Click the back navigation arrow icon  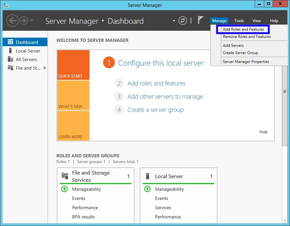(x=13, y=20)
